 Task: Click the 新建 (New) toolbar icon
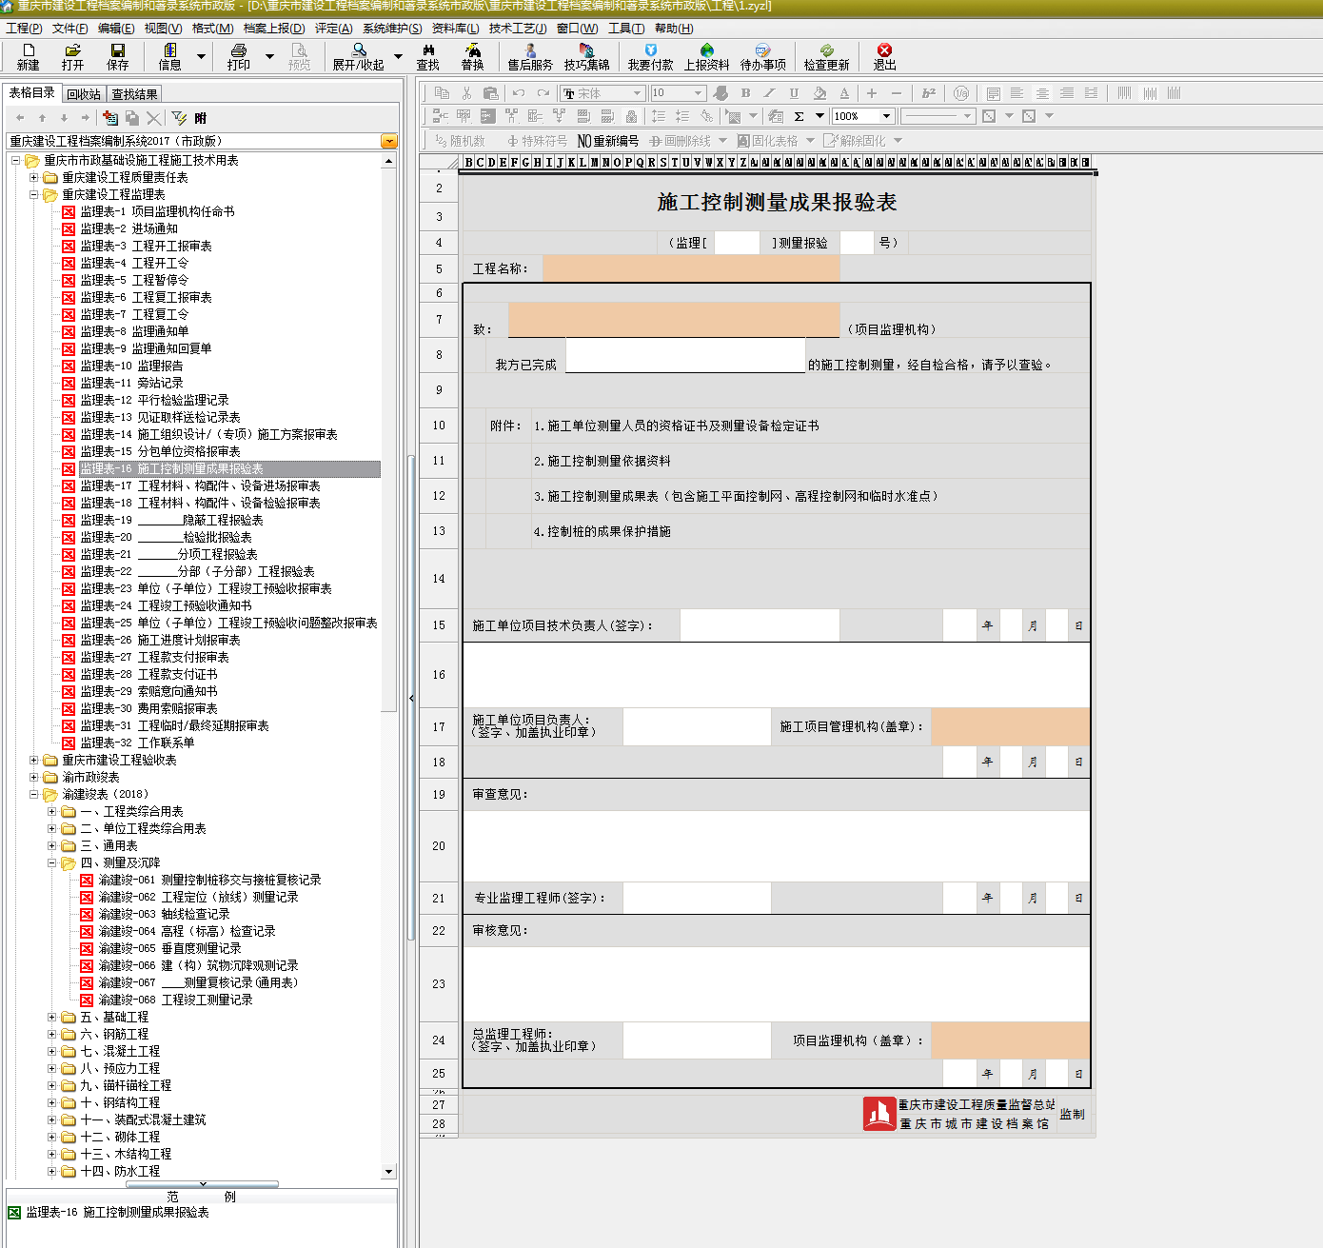[x=28, y=56]
